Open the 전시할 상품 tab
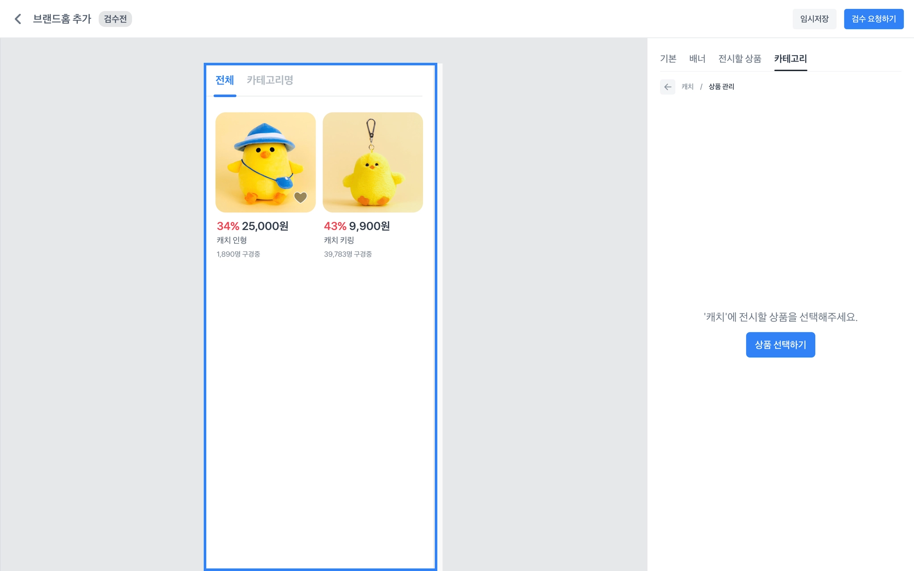This screenshot has width=914, height=571. [740, 58]
